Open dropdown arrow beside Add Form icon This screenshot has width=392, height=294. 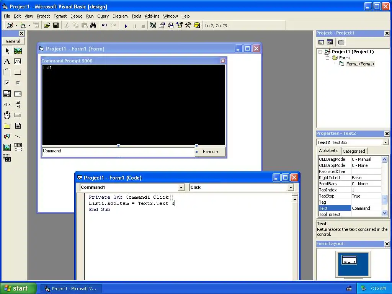[29, 26]
